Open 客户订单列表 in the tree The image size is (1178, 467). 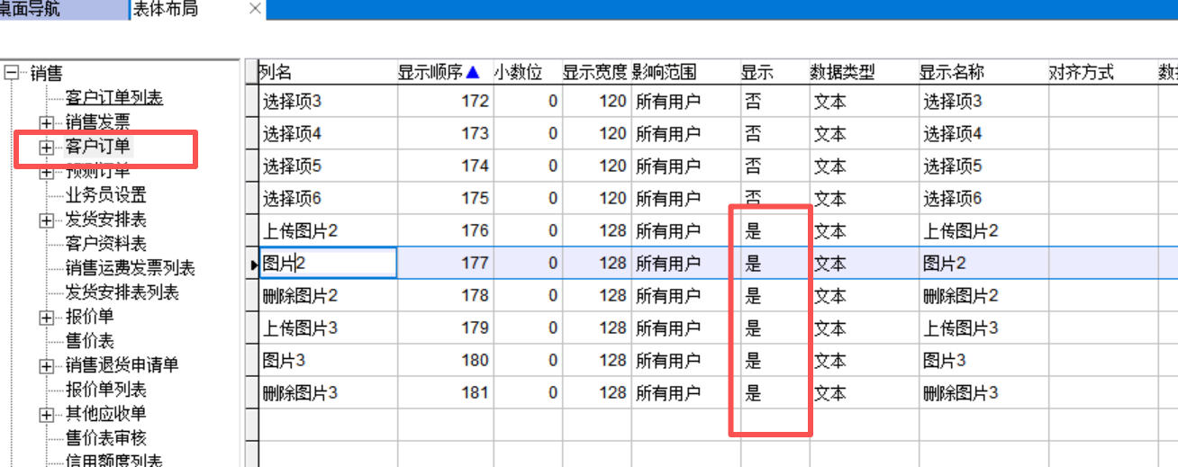point(113,98)
